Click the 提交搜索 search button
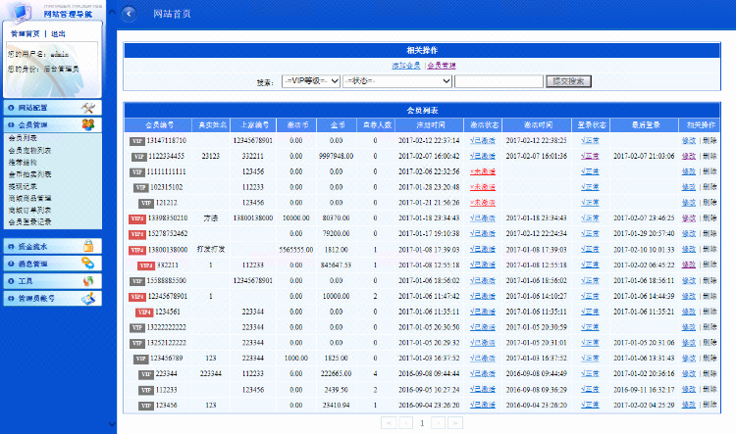The image size is (736, 434). (x=568, y=81)
